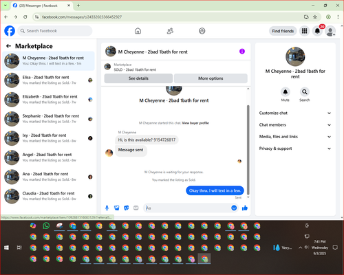The image size is (344, 275).
Task: Open the Windows notification center icon
Action: click(x=335, y=247)
